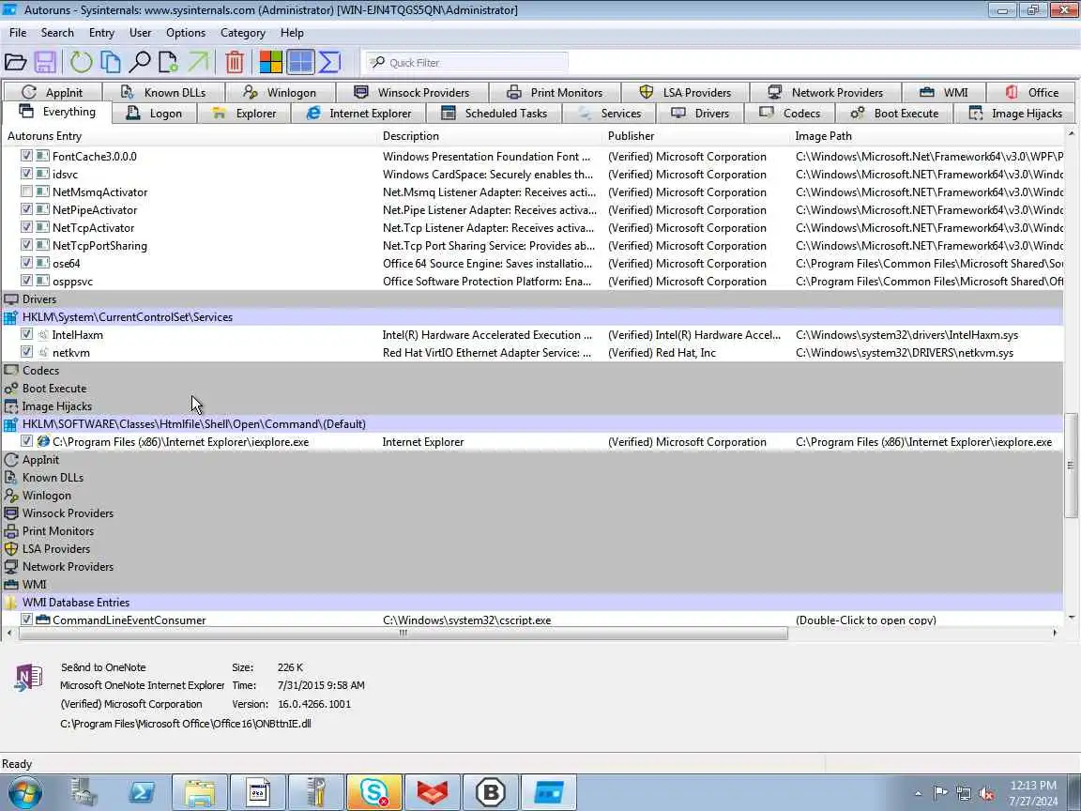Open the Category menu

pyautogui.click(x=243, y=33)
